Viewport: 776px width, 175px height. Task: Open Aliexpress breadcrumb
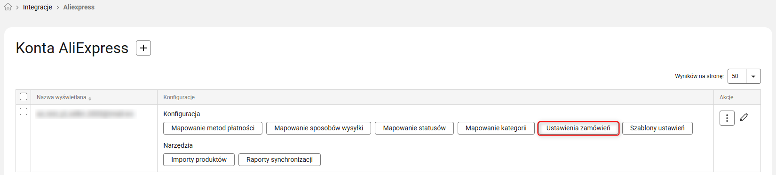pyautogui.click(x=79, y=7)
